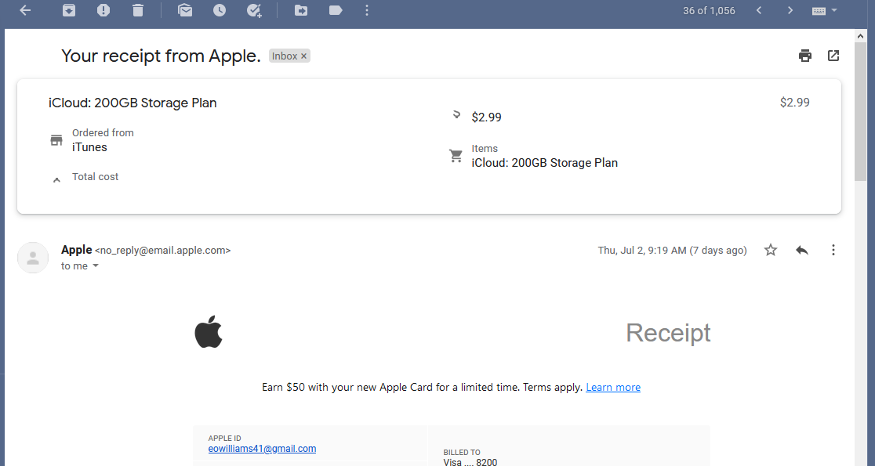Click the '36 of 1,056' counter text
The width and height of the screenshot is (875, 466).
tap(709, 11)
